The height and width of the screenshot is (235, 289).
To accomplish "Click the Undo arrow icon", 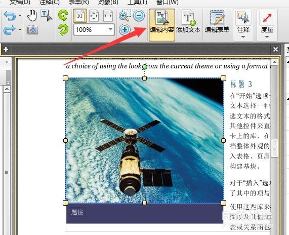I will point(10,16).
